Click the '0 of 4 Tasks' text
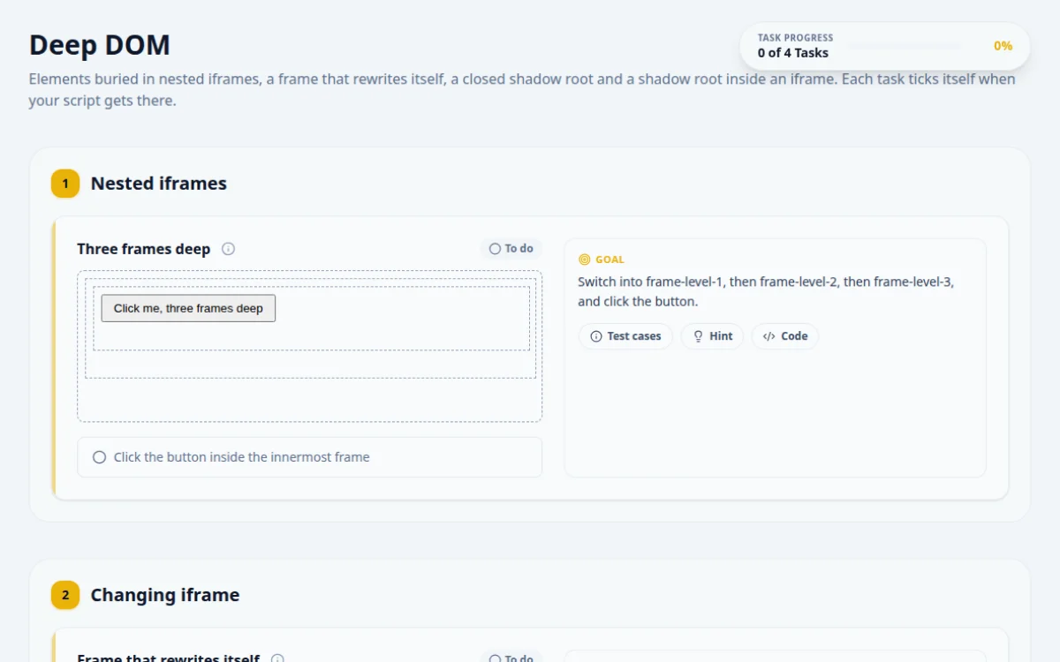Viewport: 1060px width, 662px height. click(x=793, y=53)
